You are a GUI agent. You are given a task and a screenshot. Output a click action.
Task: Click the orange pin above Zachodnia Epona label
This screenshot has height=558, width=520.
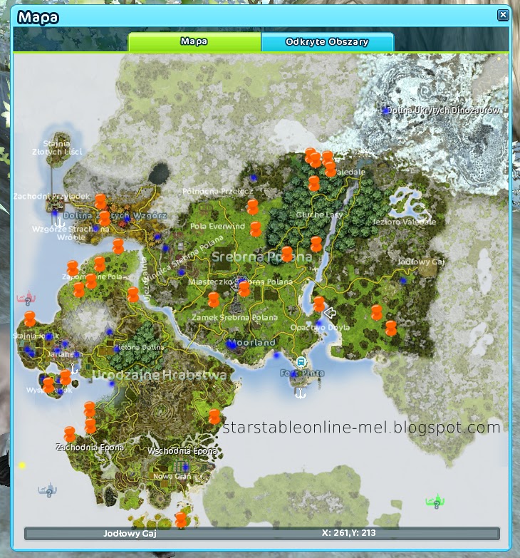point(70,434)
